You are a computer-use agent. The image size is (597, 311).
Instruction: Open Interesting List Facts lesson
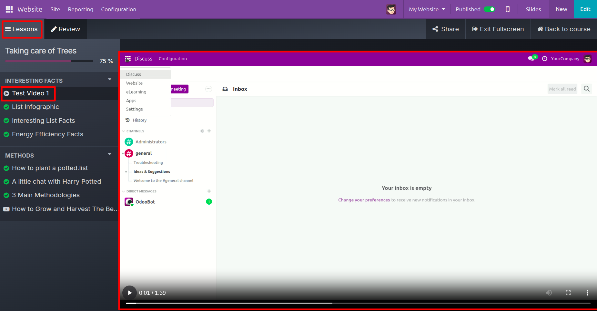coord(43,121)
